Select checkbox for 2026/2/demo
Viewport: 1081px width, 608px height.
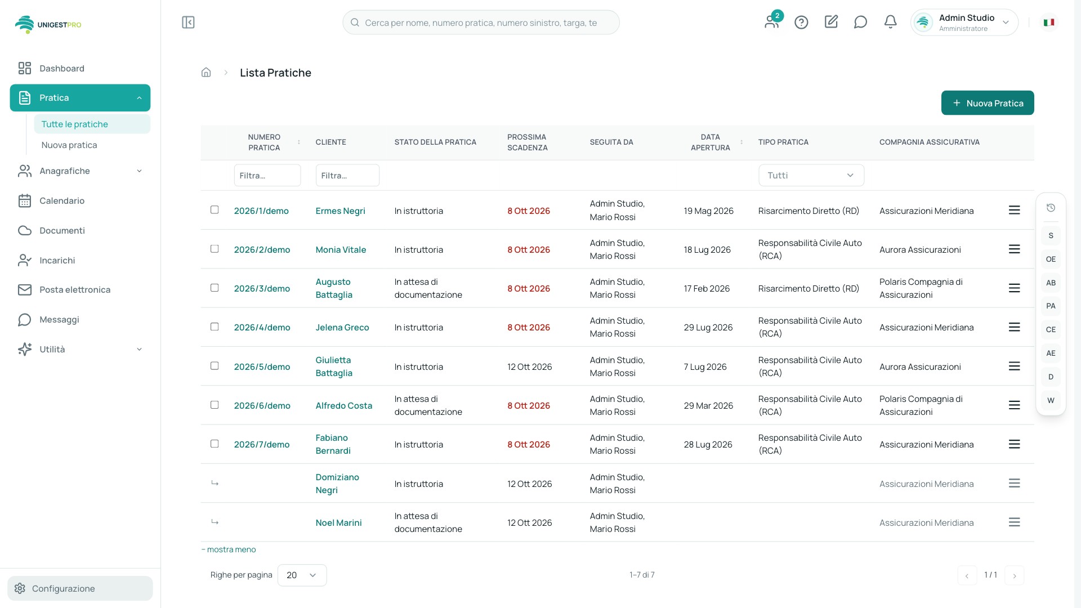point(215,249)
